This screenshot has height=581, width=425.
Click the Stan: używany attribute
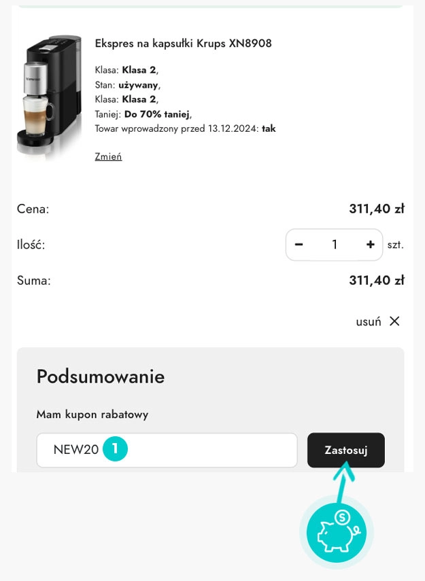coord(127,85)
